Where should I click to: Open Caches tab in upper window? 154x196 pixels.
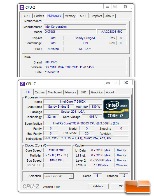pos(39,16)
